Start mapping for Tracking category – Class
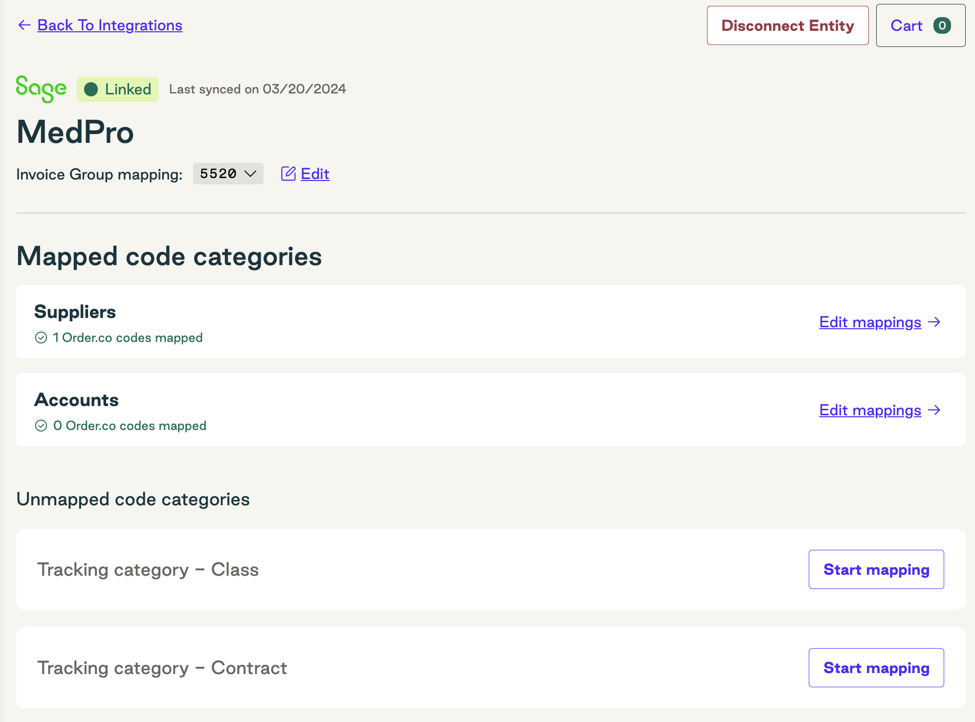The height and width of the screenshot is (722, 975). coord(876,569)
